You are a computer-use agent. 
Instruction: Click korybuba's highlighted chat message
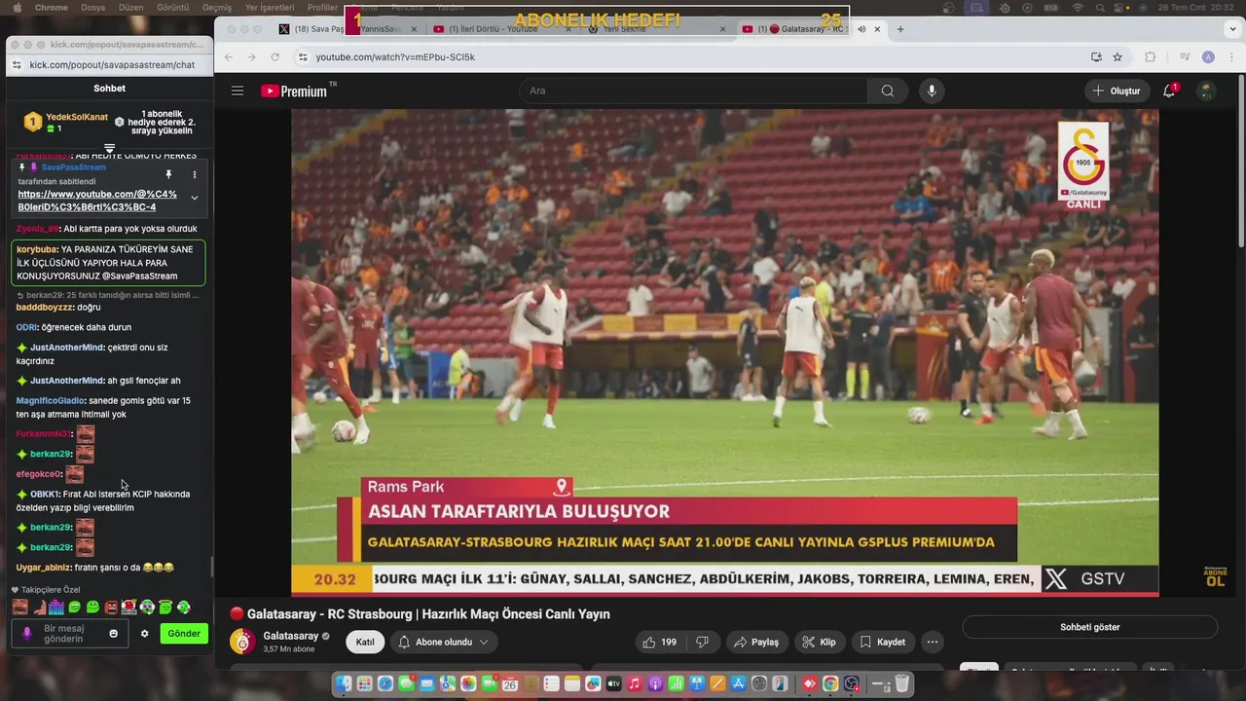point(108,263)
